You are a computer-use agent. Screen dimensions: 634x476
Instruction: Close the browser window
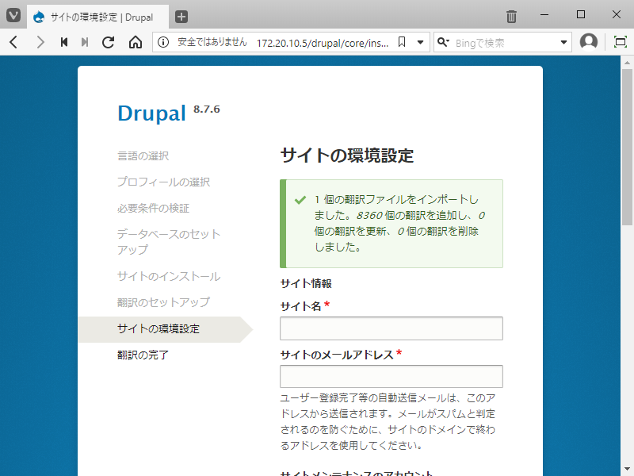click(x=617, y=15)
